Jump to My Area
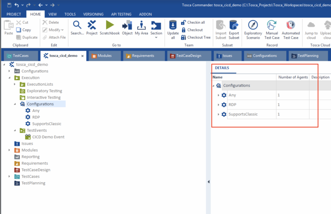 click(x=142, y=27)
